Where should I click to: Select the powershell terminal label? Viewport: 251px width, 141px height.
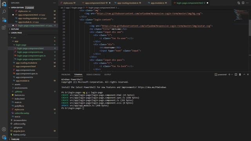click(x=220, y=74)
